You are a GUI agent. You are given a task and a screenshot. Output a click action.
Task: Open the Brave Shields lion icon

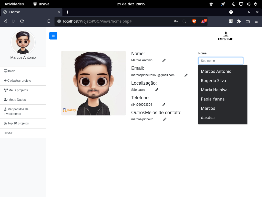pyautogui.click(x=194, y=21)
